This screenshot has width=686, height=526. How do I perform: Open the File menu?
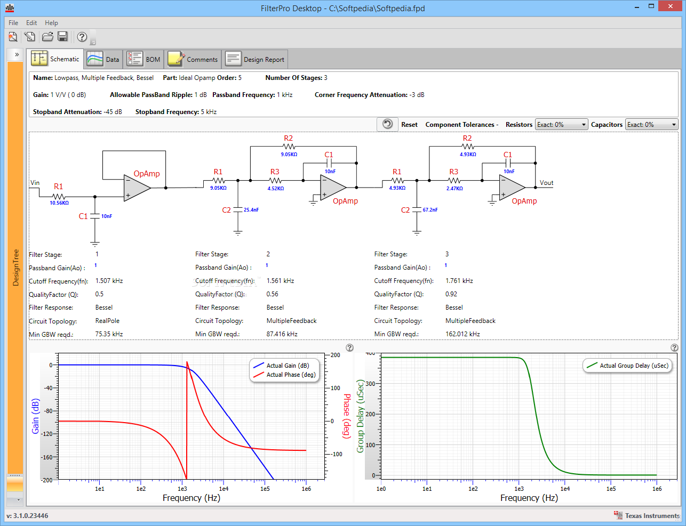(13, 23)
